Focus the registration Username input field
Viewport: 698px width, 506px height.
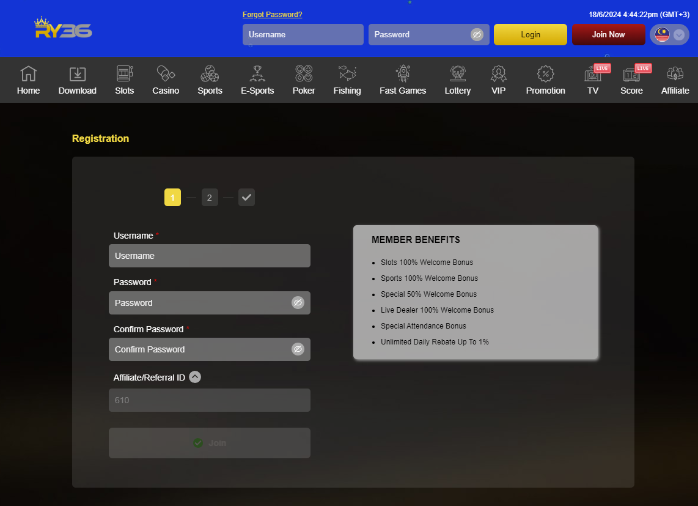(209, 256)
